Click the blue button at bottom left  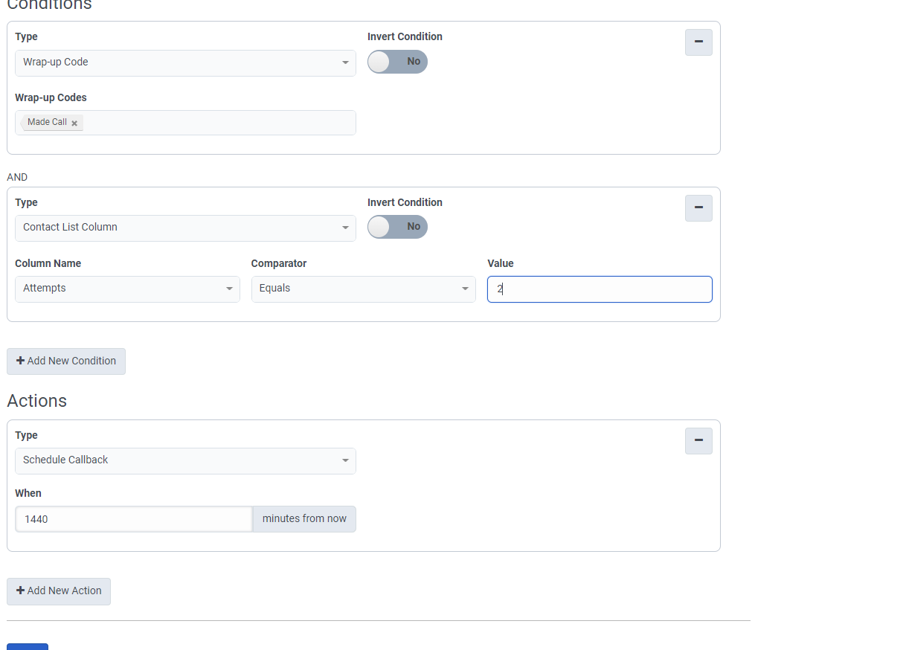click(28, 646)
